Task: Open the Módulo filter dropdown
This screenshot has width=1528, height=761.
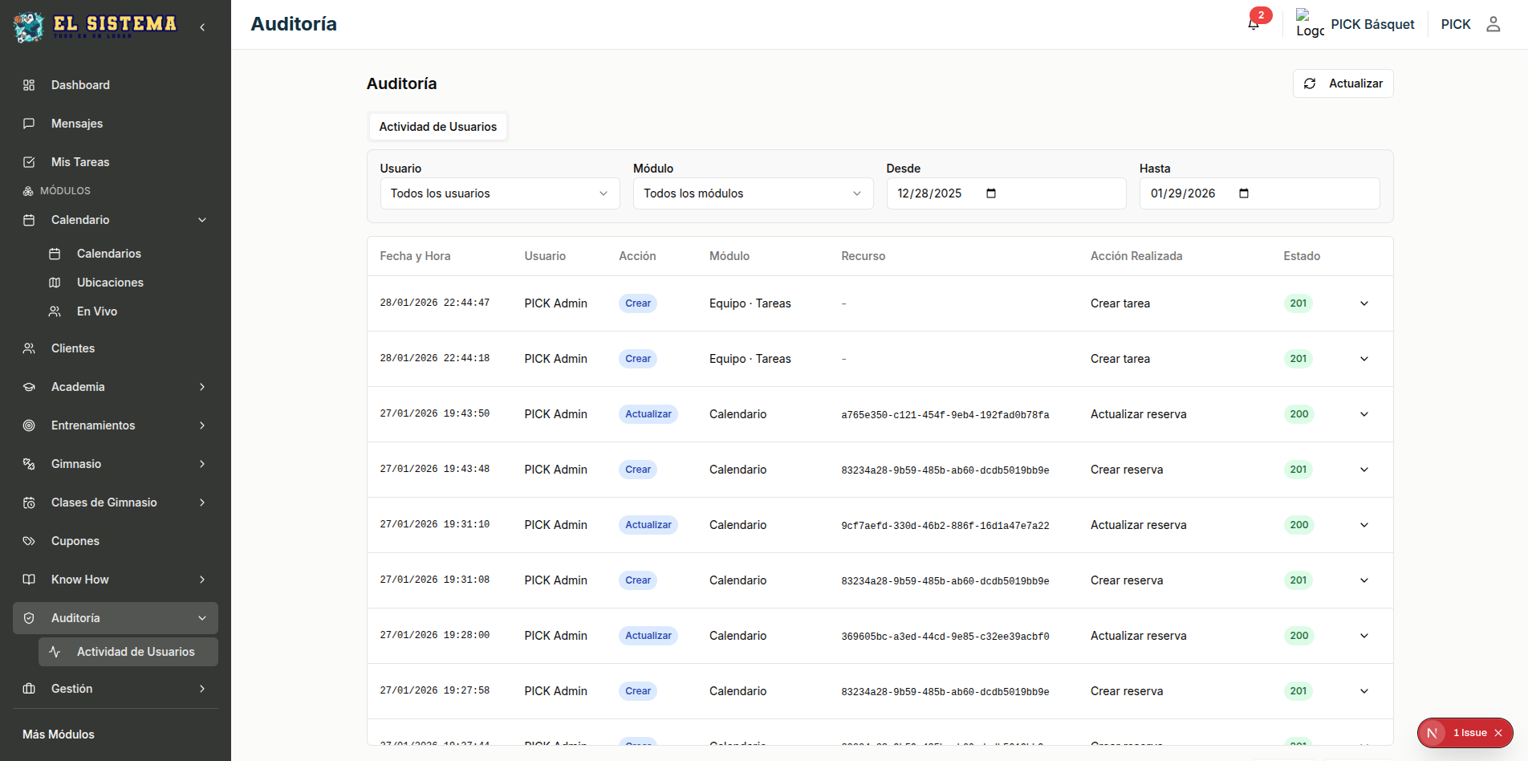Action: tap(752, 193)
